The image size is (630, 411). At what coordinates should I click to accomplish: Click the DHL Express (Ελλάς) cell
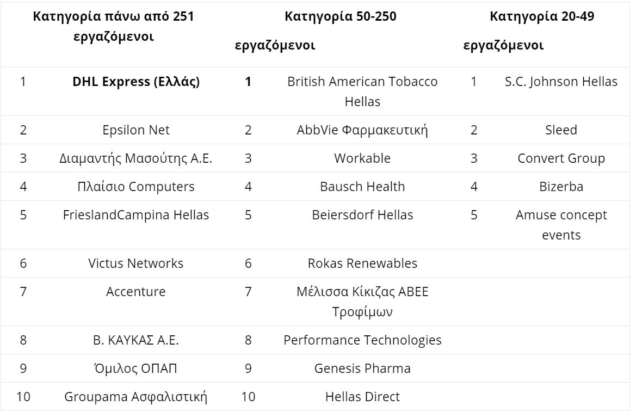click(x=136, y=82)
